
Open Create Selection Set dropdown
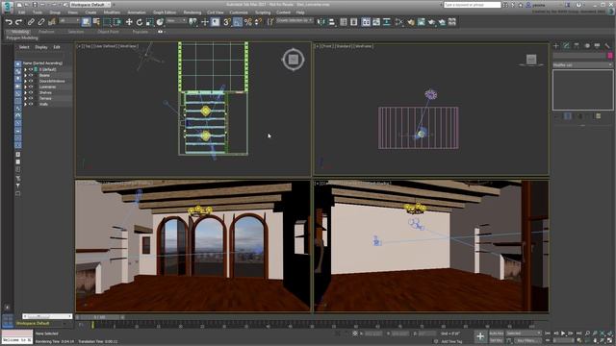coord(295,20)
